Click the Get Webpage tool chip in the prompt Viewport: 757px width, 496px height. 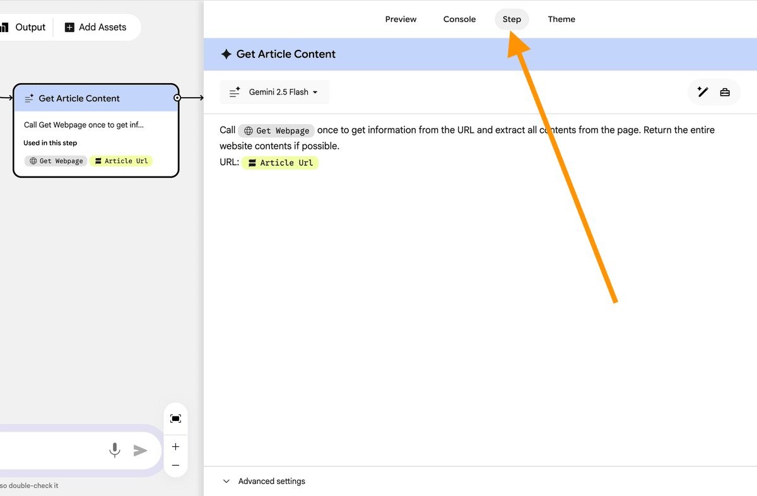click(276, 130)
